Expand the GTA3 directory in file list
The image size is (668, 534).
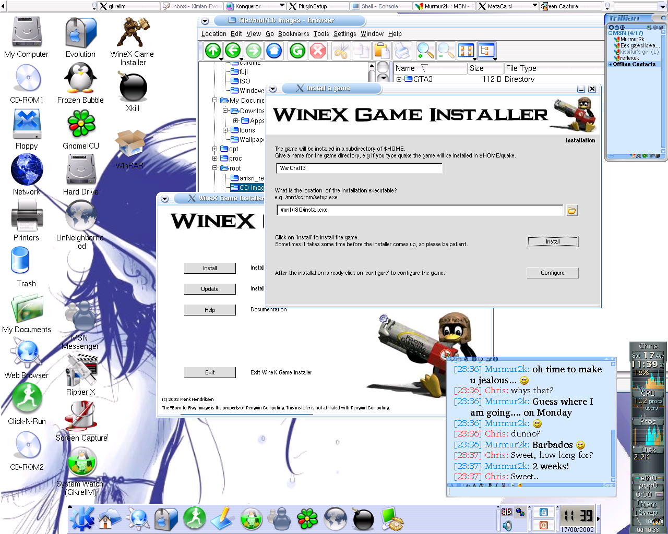[399, 79]
